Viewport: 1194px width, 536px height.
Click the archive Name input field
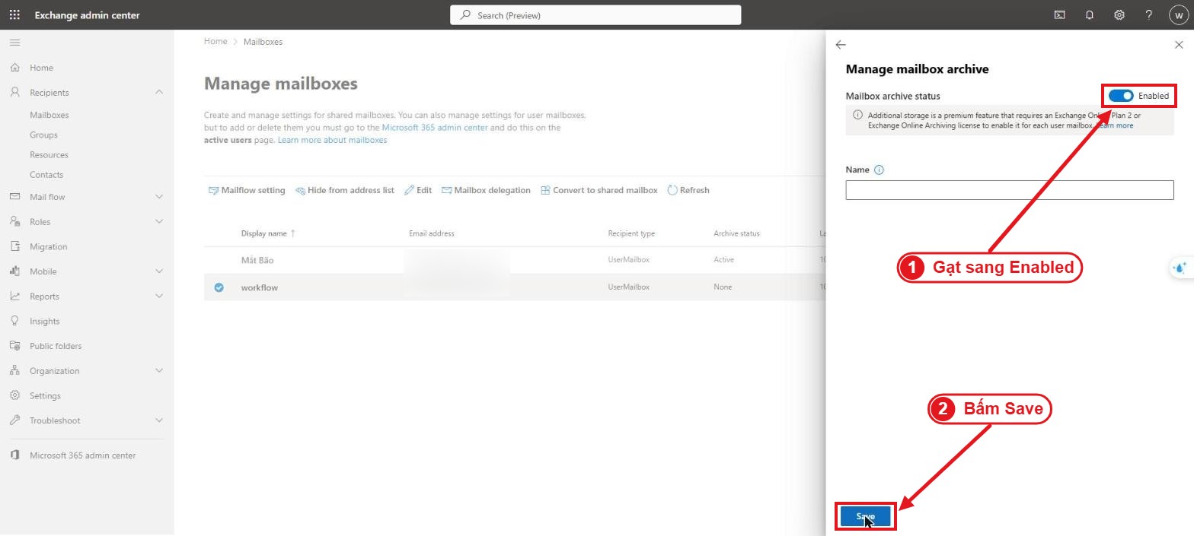pos(1010,190)
